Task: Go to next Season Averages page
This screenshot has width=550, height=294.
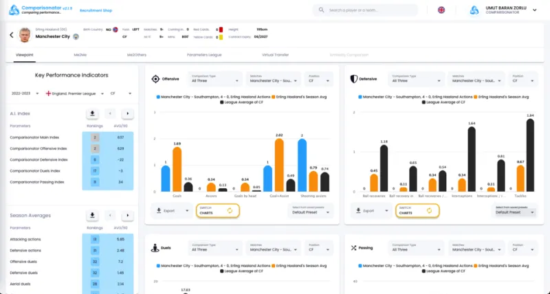Action: (128, 216)
